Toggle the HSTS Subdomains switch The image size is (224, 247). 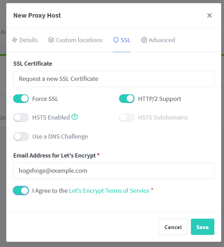127,117
